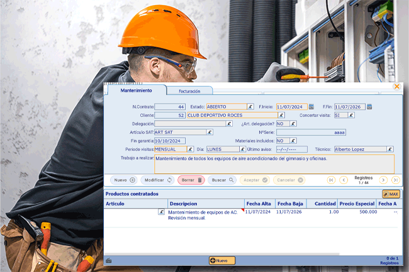This screenshot has height=272, width=409.
Task: Go to the first record
Action: 331,180
